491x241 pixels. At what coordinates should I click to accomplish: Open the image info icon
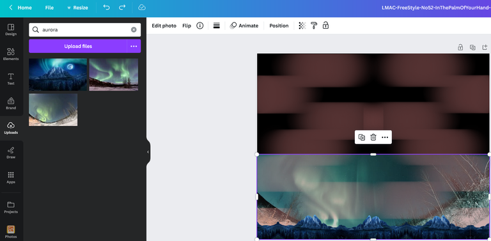coord(199,26)
